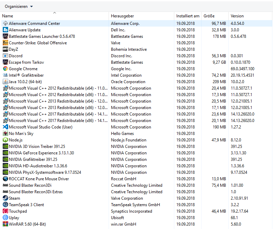Click the TeamSpeak 3 Client icon
This screenshot has width=273, height=229.
[x=5, y=204]
